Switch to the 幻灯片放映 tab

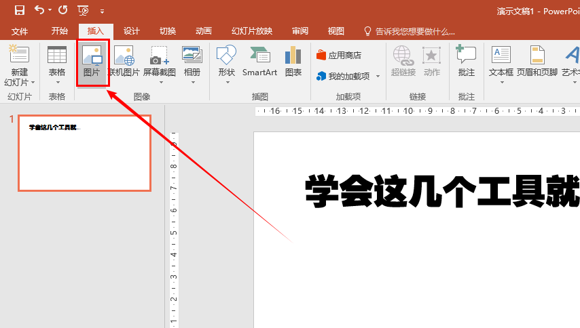pos(252,31)
